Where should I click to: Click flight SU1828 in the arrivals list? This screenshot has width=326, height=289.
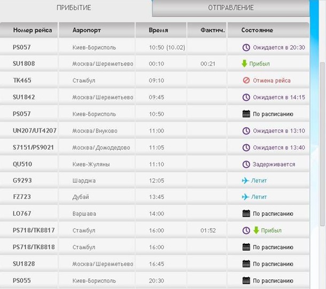(24, 264)
